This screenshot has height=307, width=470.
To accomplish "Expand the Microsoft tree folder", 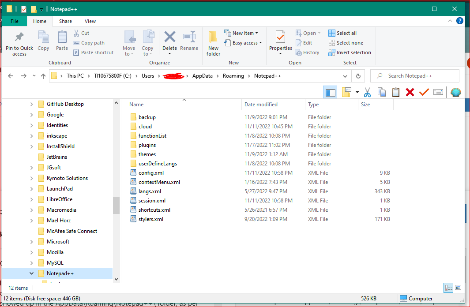I will [31, 242].
